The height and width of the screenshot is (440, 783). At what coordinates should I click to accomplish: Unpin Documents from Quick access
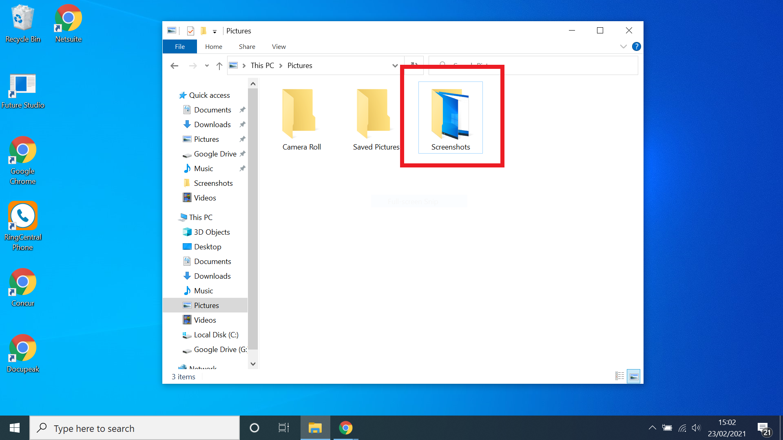(242, 110)
